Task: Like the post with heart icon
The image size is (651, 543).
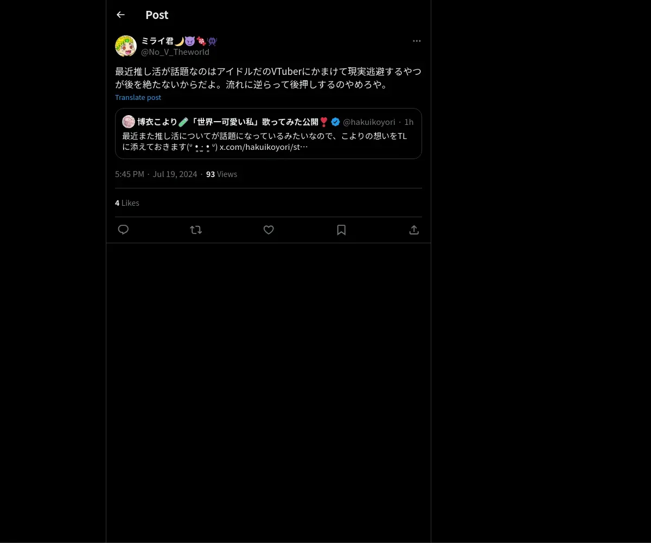Action: (269, 230)
